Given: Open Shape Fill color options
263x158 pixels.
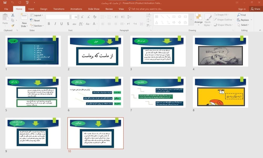Looking at the screenshot, I should [x=221, y=15].
